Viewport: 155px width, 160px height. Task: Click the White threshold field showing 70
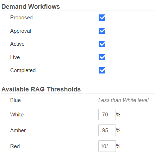[x=107, y=114]
